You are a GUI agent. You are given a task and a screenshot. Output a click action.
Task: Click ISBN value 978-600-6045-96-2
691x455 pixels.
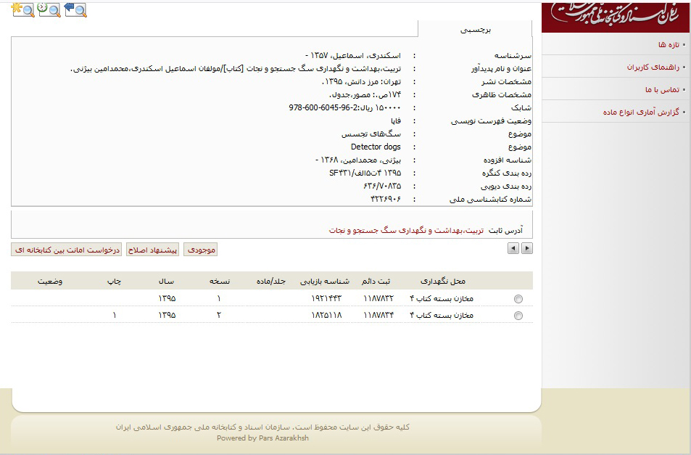tap(324, 107)
